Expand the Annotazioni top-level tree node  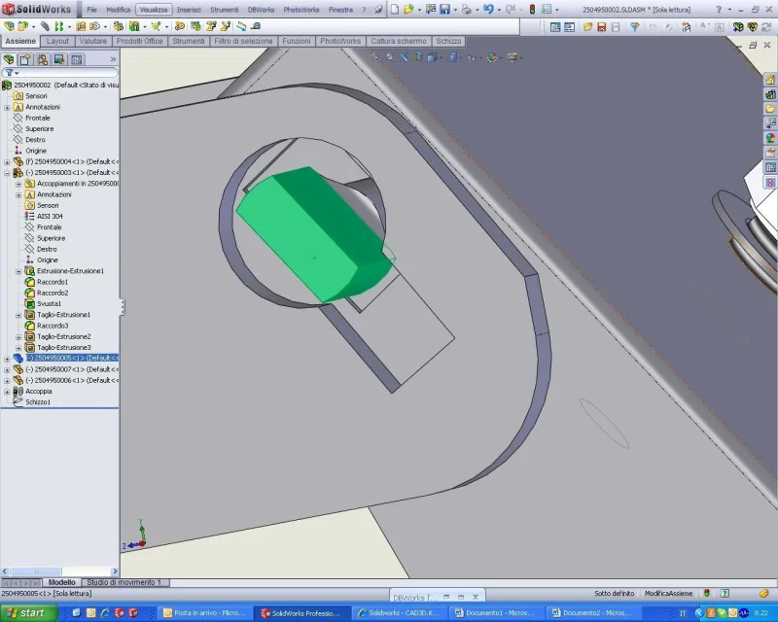click(7, 107)
